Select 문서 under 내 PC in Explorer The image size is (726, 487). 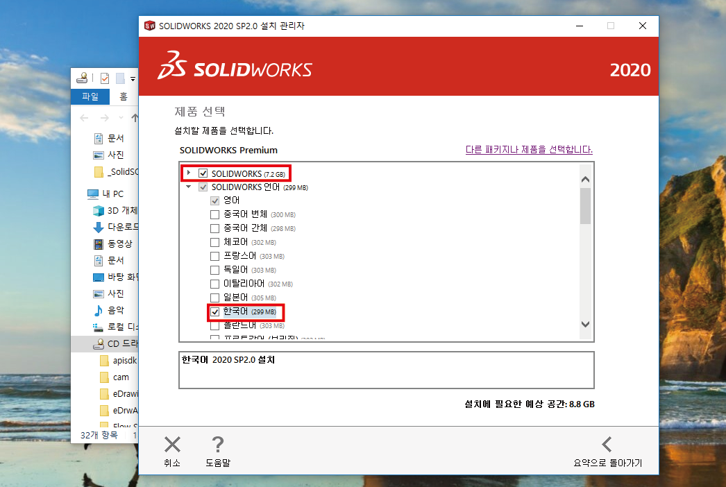tap(109, 260)
